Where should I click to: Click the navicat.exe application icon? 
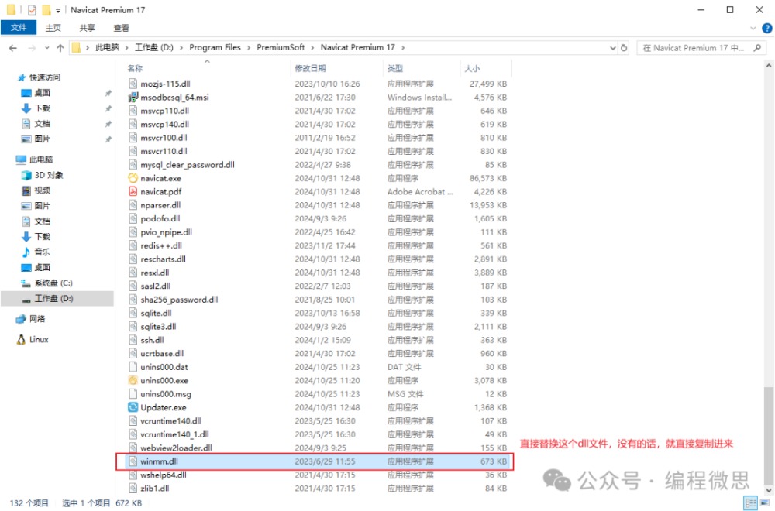(133, 178)
